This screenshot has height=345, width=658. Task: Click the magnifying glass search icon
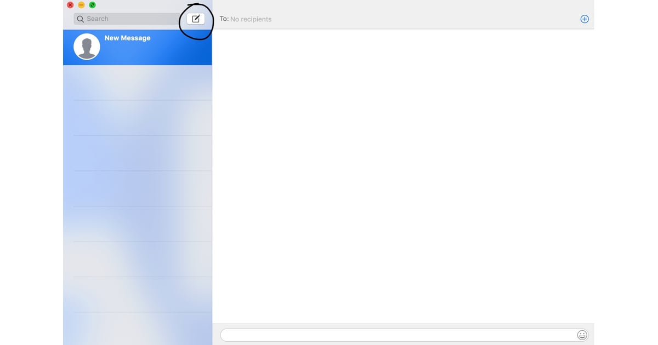tap(80, 19)
